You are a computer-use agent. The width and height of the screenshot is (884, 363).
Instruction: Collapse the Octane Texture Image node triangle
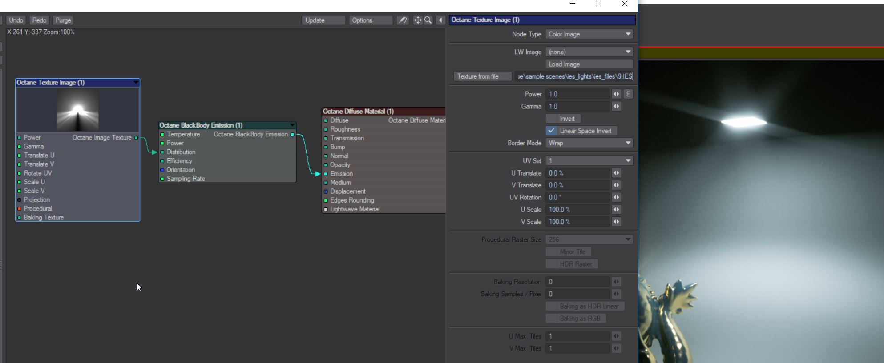pyautogui.click(x=136, y=83)
